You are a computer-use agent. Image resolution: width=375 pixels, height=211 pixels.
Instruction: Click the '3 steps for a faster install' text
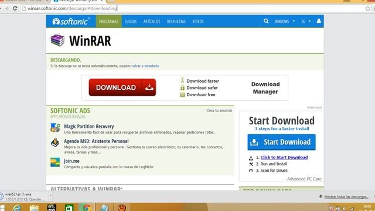tap(282, 129)
